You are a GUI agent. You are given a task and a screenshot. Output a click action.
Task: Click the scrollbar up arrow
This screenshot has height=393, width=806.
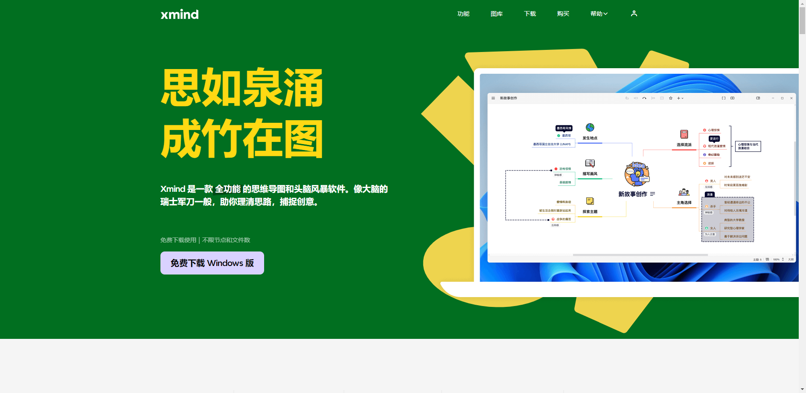coord(802,3)
